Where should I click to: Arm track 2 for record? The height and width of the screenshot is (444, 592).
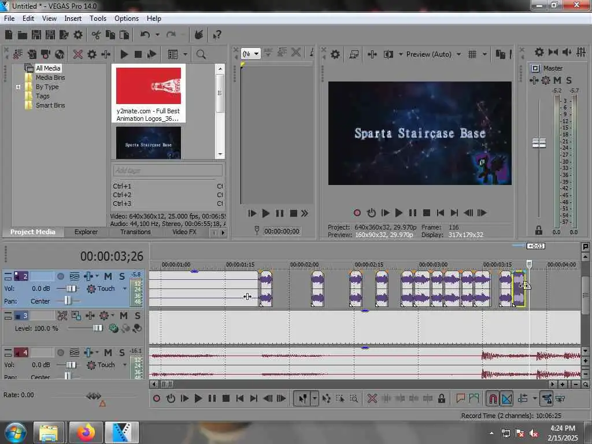click(x=60, y=276)
